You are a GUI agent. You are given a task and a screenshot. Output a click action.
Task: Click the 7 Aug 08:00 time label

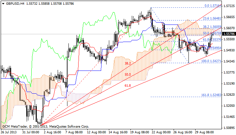coord(74,132)
